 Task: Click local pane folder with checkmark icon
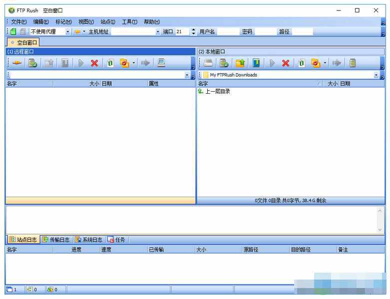click(x=316, y=63)
